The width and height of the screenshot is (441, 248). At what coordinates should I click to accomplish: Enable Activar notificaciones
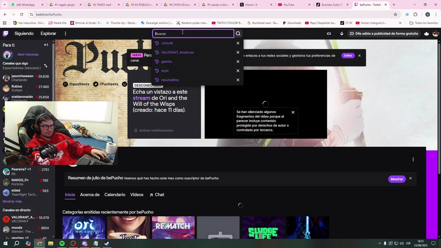(x=153, y=130)
